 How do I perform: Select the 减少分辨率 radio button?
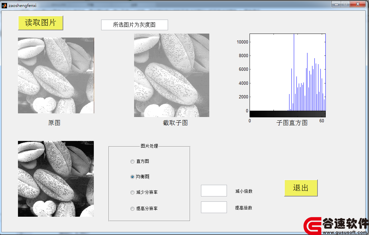[x=132, y=192]
